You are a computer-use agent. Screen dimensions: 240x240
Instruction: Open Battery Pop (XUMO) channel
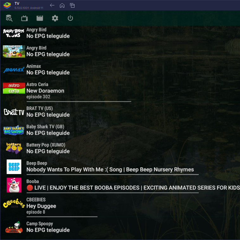(x=46, y=145)
